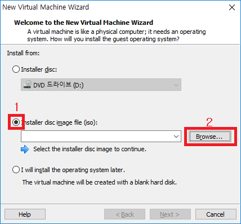Viewport: 241px width, 224px height.
Task: Go back with the < Back button
Action: click(x=124, y=214)
